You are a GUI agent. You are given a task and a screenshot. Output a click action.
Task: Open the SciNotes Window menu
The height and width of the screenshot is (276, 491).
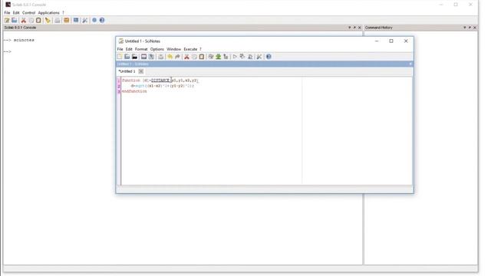point(174,49)
